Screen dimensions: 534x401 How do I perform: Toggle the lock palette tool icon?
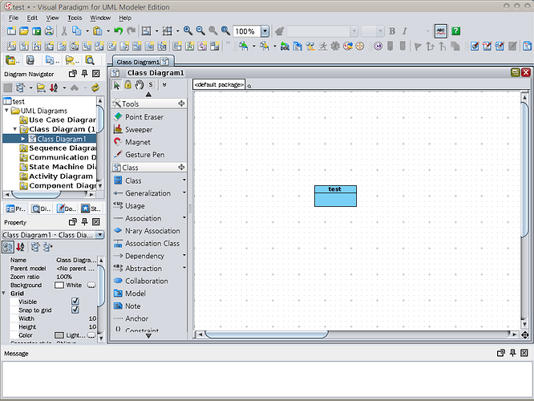pos(127,85)
